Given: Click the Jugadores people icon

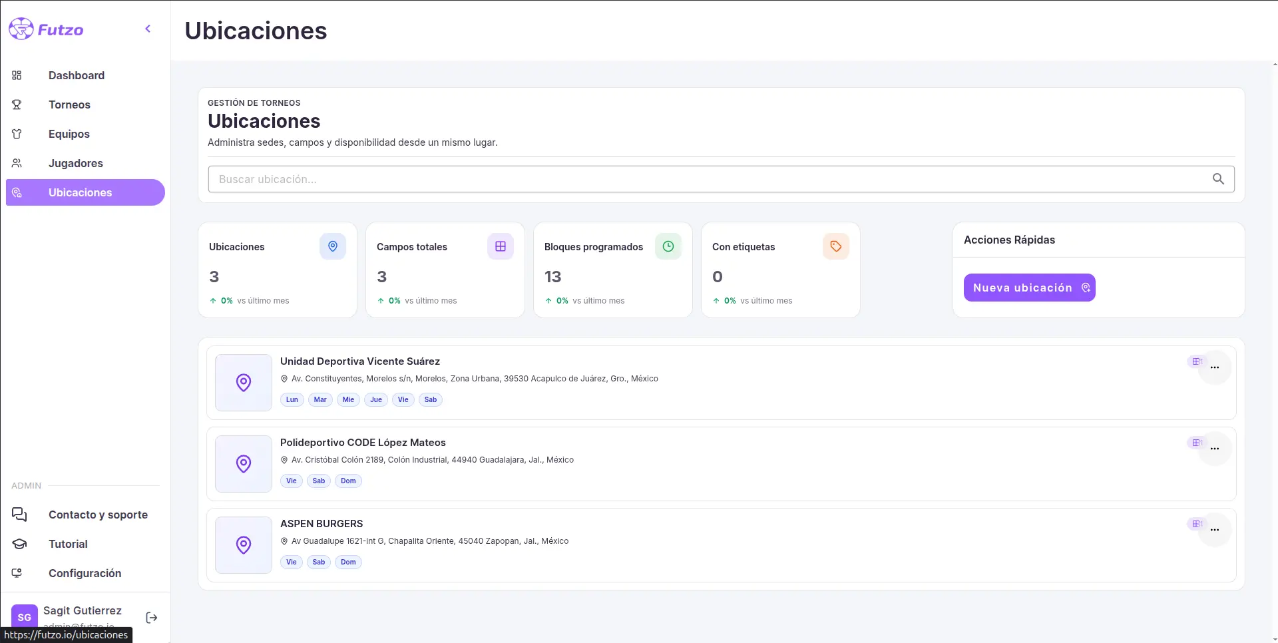Looking at the screenshot, I should point(17,163).
